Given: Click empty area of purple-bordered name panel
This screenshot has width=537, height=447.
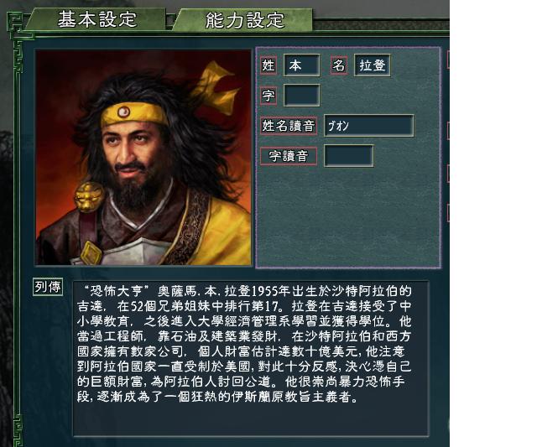Looking at the screenshot, I should [x=347, y=219].
